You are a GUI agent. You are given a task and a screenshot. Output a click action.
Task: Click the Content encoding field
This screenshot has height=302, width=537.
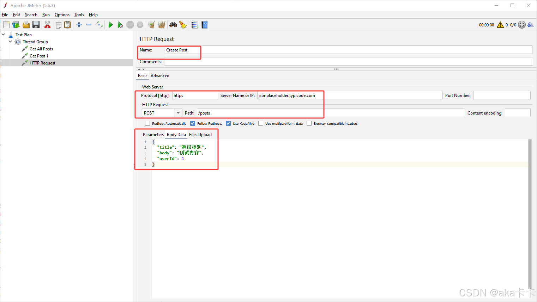click(x=518, y=113)
